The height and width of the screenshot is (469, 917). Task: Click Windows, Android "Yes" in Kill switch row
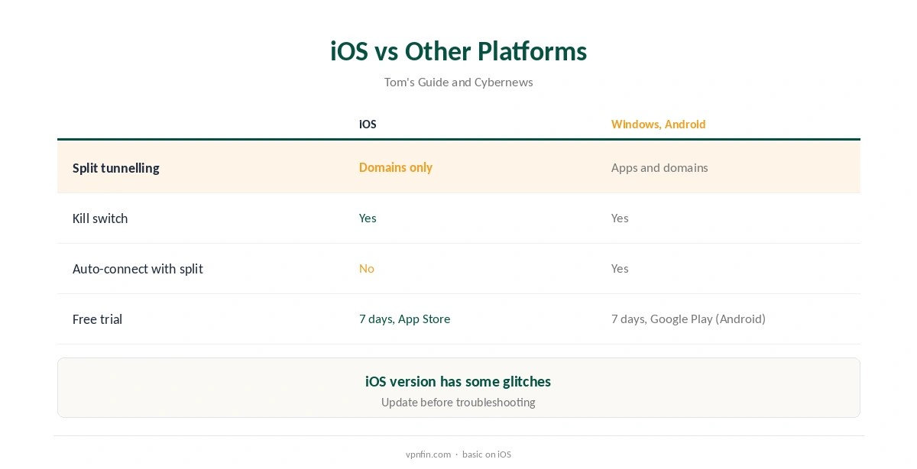pyautogui.click(x=620, y=218)
